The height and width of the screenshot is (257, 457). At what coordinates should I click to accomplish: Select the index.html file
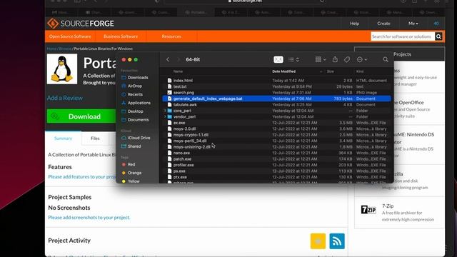click(x=276, y=81)
